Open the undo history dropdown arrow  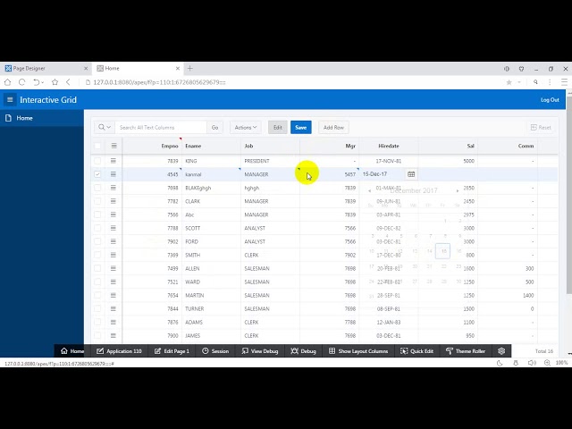point(43,82)
